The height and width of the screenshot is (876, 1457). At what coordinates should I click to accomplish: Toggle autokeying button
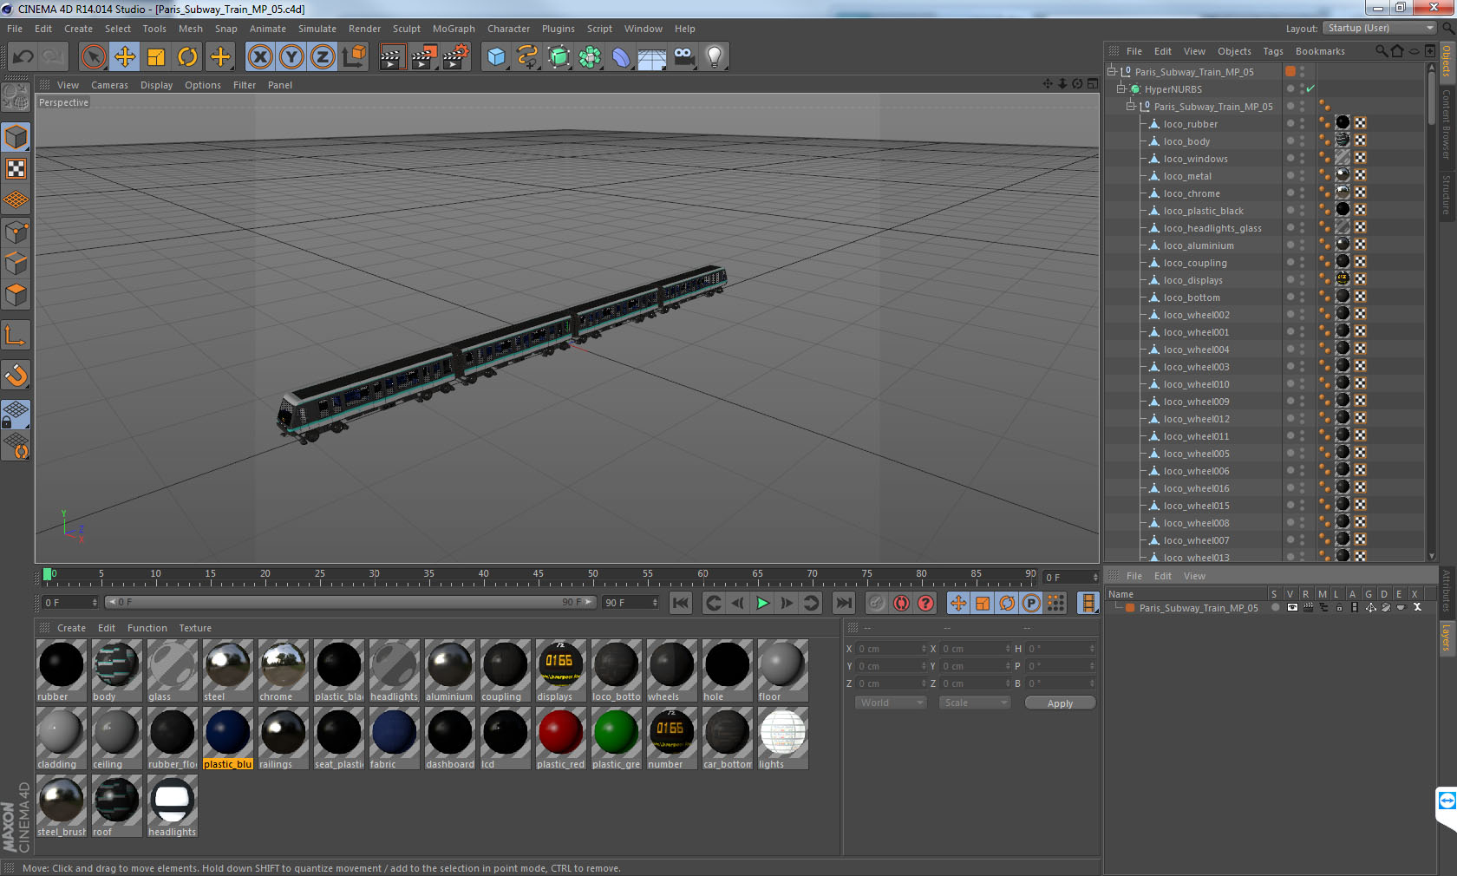pyautogui.click(x=901, y=603)
